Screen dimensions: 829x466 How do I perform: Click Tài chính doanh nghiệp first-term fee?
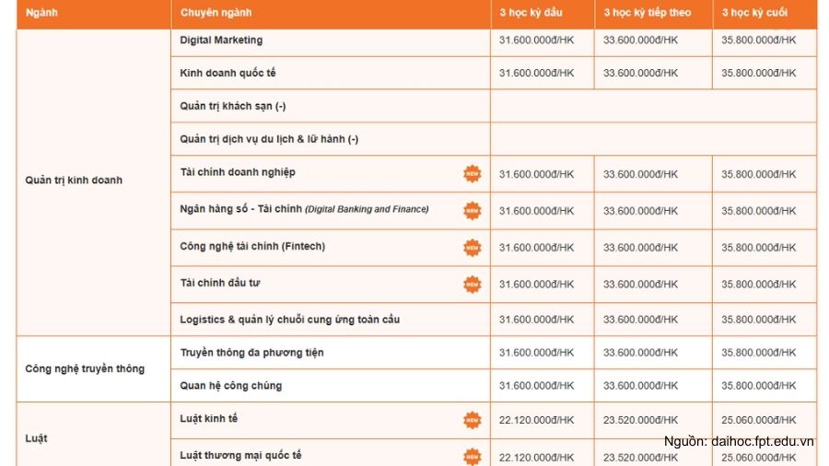[537, 174]
